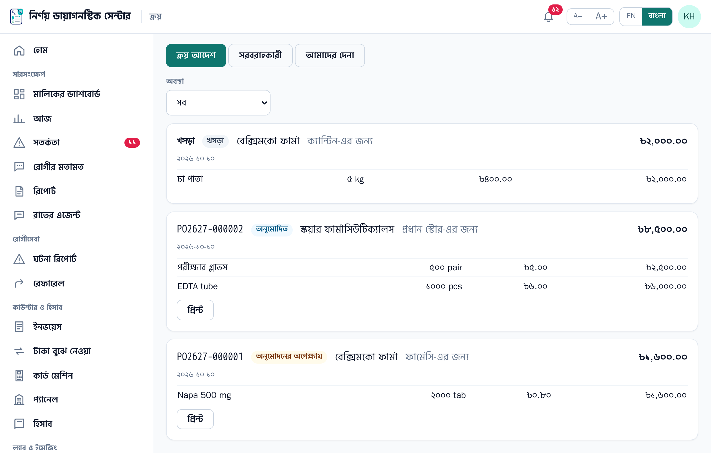Open the অবস্থা status dropdown

218,103
